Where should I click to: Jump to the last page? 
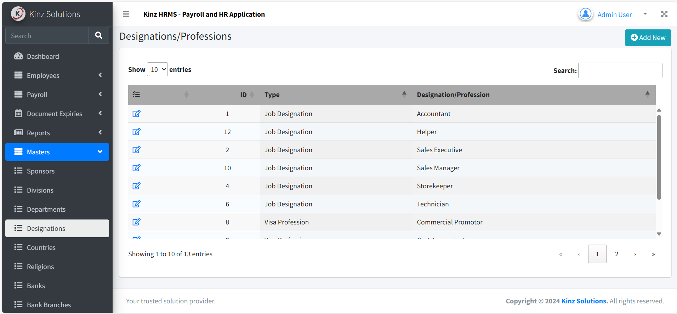click(653, 254)
